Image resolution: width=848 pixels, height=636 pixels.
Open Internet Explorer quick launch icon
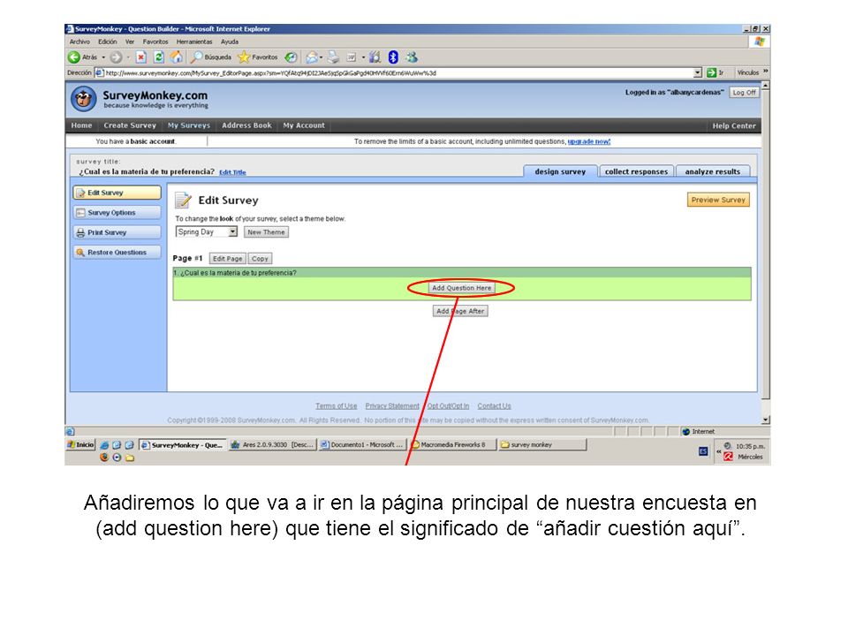click(x=104, y=444)
